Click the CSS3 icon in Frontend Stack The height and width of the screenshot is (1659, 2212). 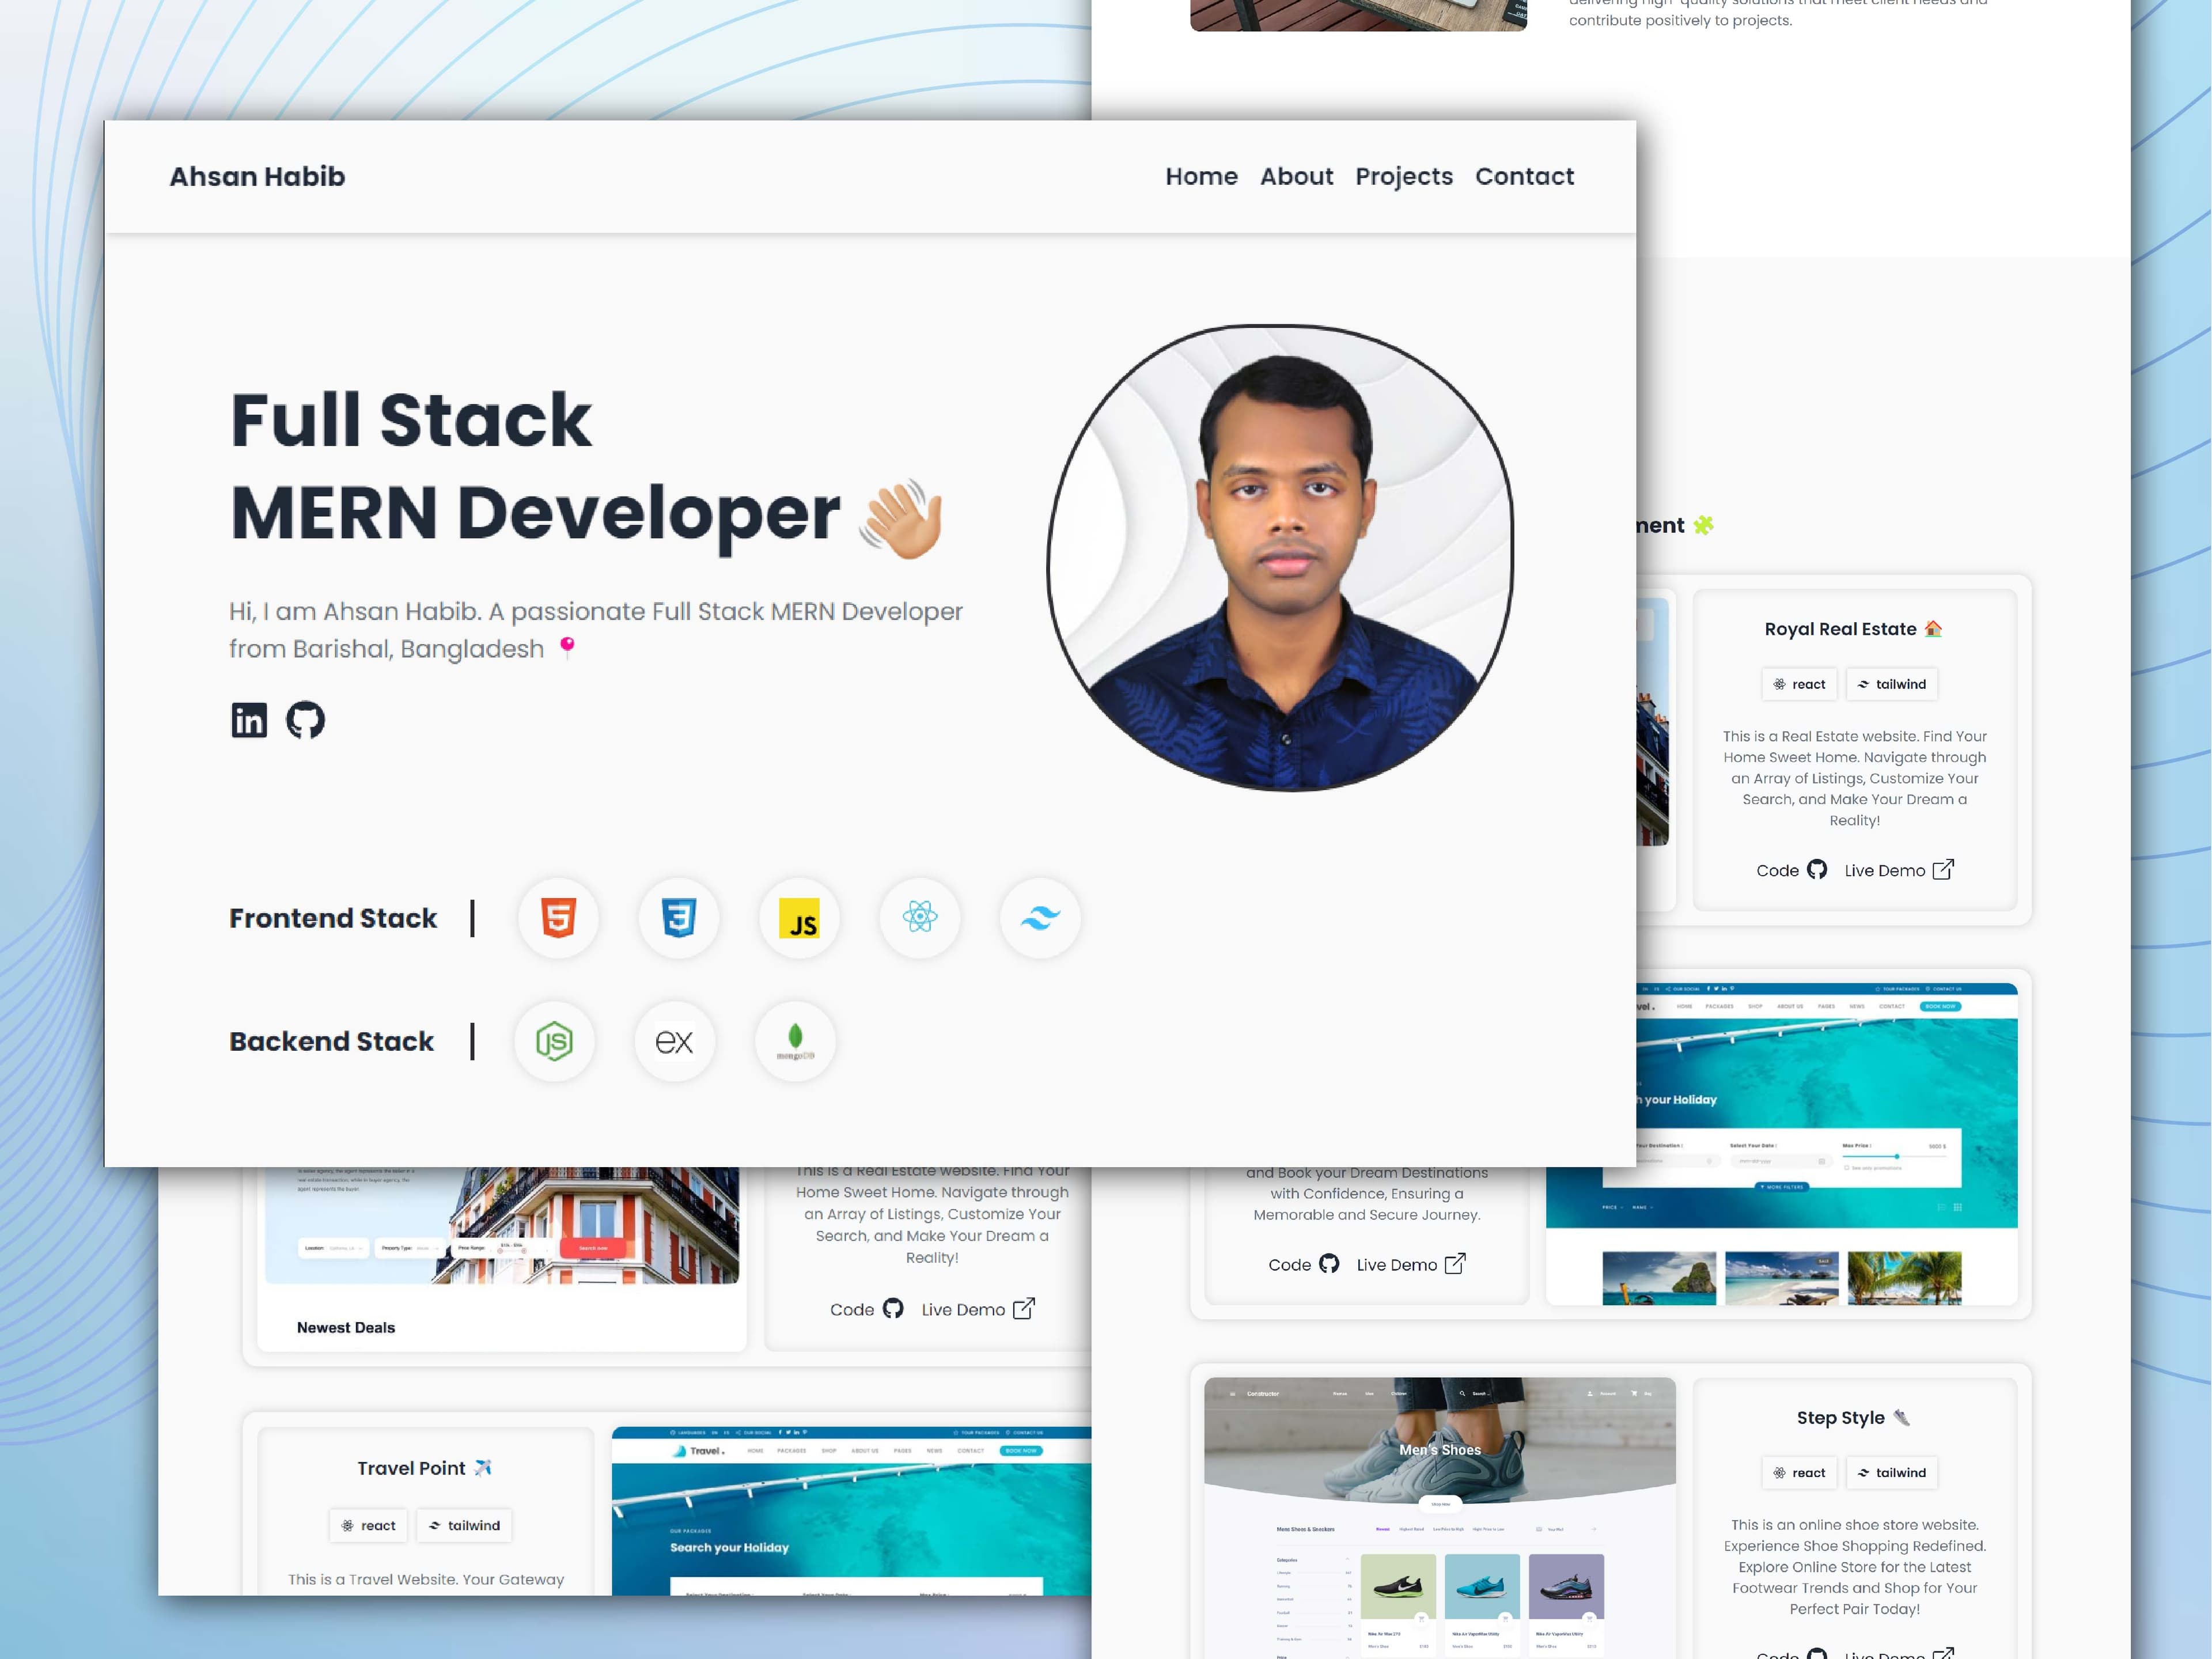[x=679, y=917]
